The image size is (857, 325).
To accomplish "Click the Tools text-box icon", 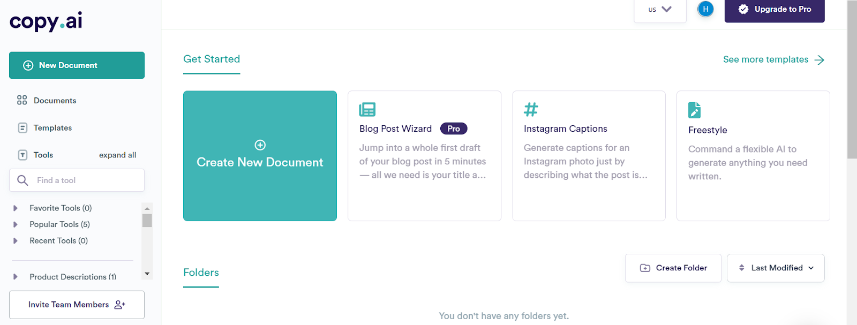I will [x=22, y=155].
